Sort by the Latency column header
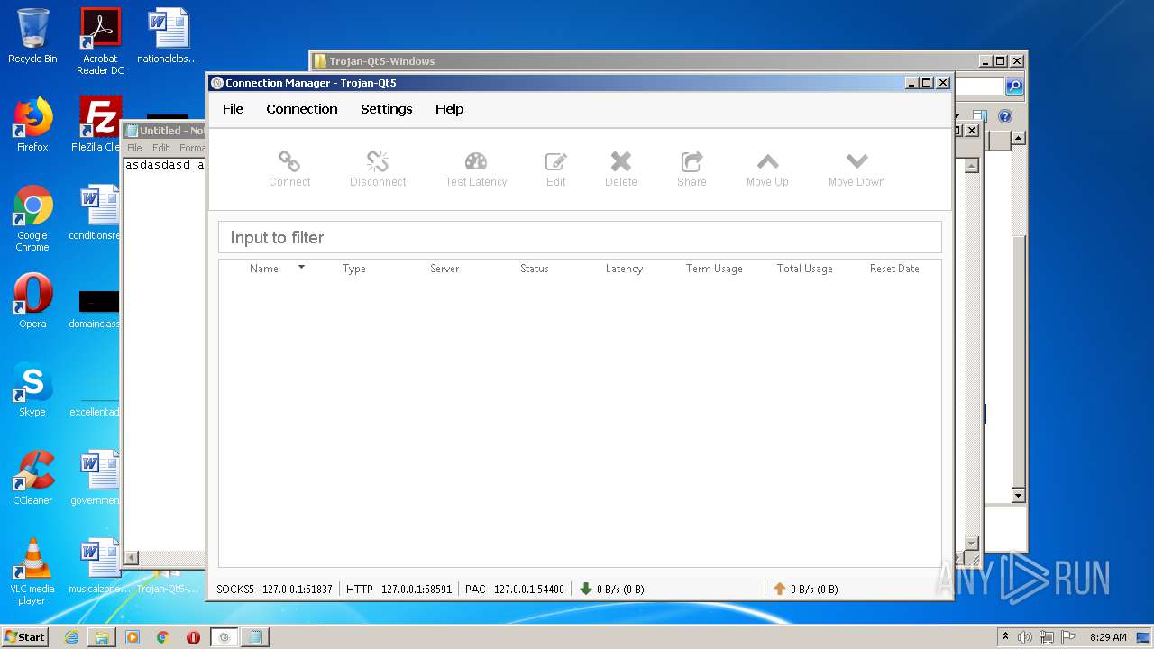Viewport: 1154px width, 649px height. [x=624, y=269]
